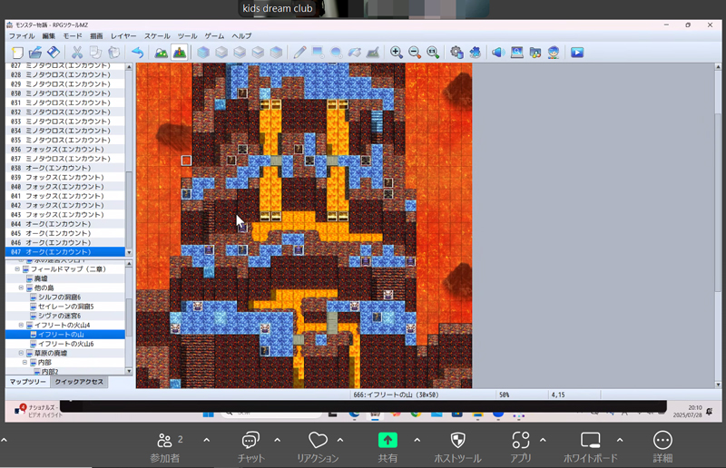Open the Event Searcher icon
This screenshot has width=726, height=468.
coord(516,53)
